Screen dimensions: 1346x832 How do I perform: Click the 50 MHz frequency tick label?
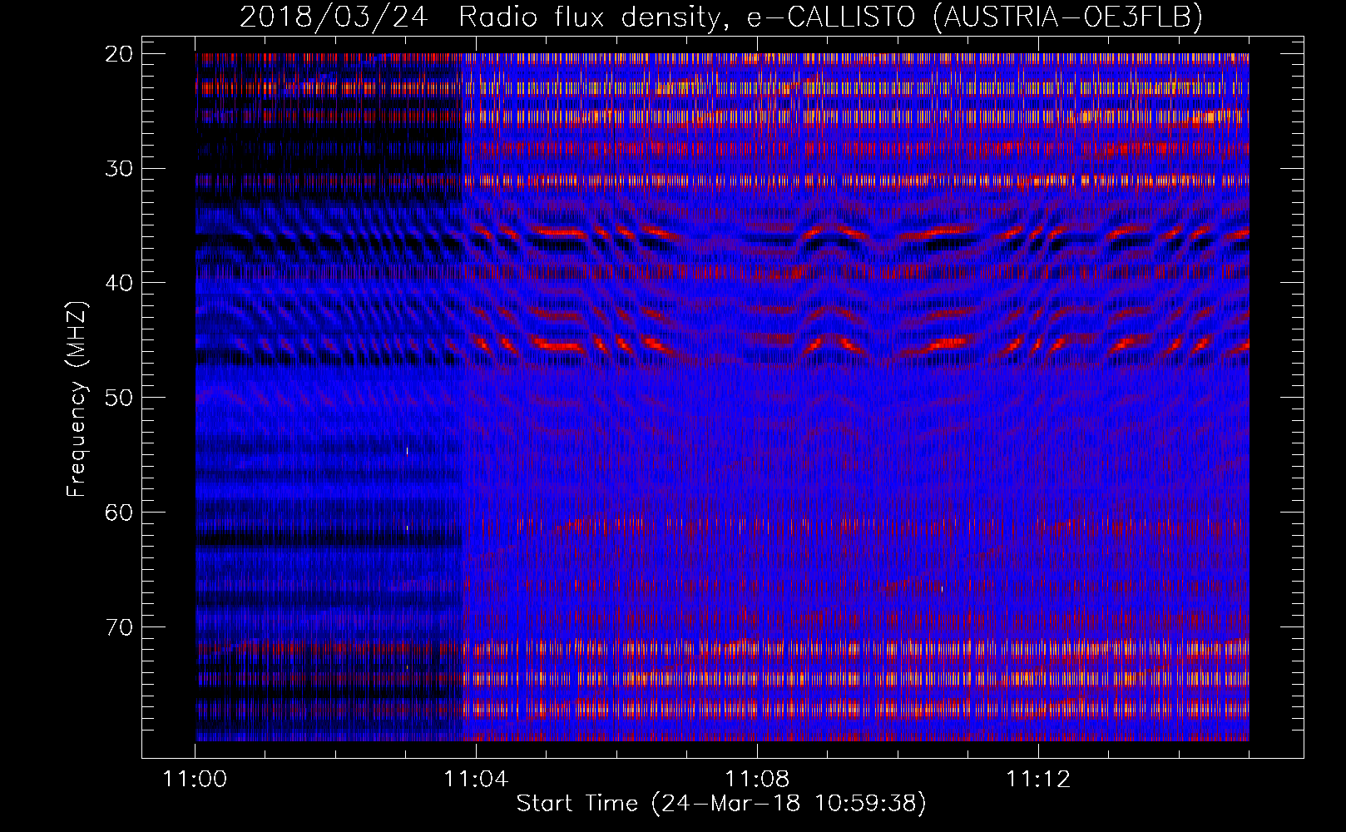point(120,397)
